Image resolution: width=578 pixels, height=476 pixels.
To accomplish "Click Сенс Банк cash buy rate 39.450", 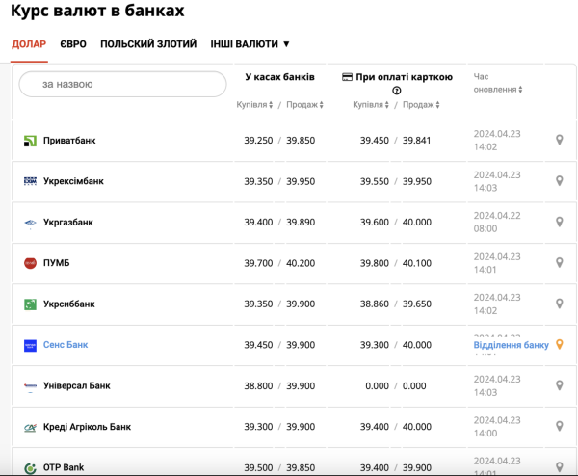I will click(258, 345).
